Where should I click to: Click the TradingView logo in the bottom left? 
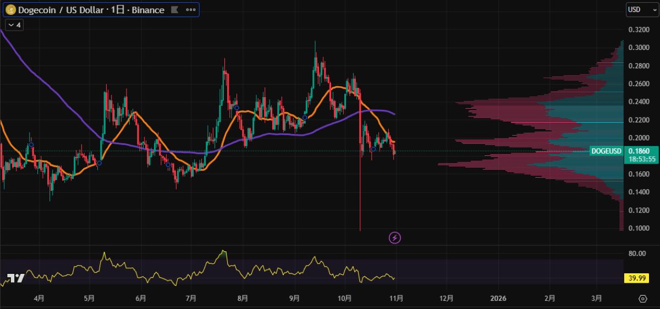(x=16, y=278)
